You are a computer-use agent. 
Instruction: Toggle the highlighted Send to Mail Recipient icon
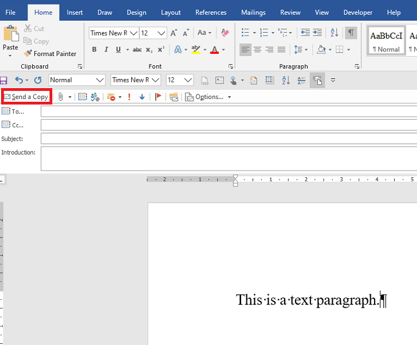point(317,80)
